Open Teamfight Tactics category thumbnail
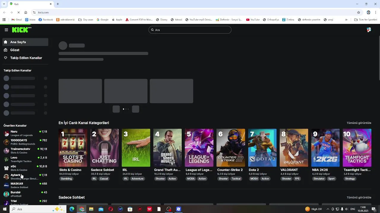This screenshot has width=380, height=213. [x=357, y=148]
